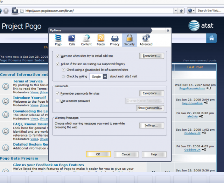Click the bookmark star icon

15,10
